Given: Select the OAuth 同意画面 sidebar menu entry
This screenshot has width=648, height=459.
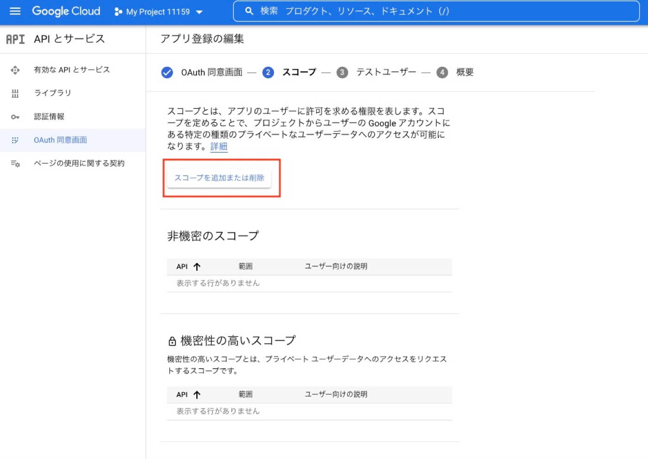Looking at the screenshot, I should [60, 140].
